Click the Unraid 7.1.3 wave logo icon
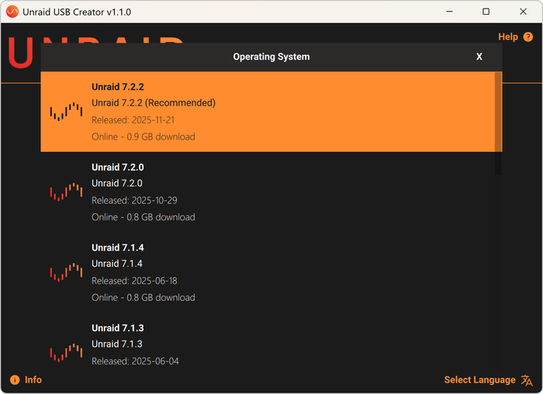Viewport: 543px width, 394px height. click(66, 352)
